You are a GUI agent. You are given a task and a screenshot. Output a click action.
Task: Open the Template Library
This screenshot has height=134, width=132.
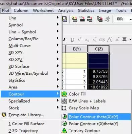click(x=26, y=115)
